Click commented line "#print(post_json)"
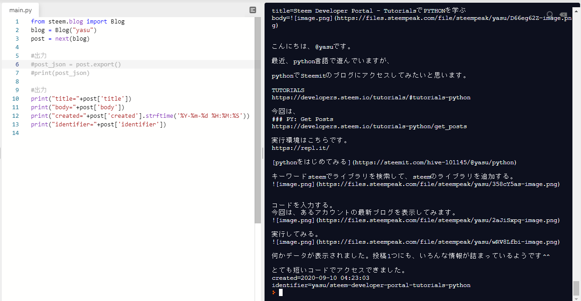Viewport: 581px width, 301px height. click(x=60, y=73)
